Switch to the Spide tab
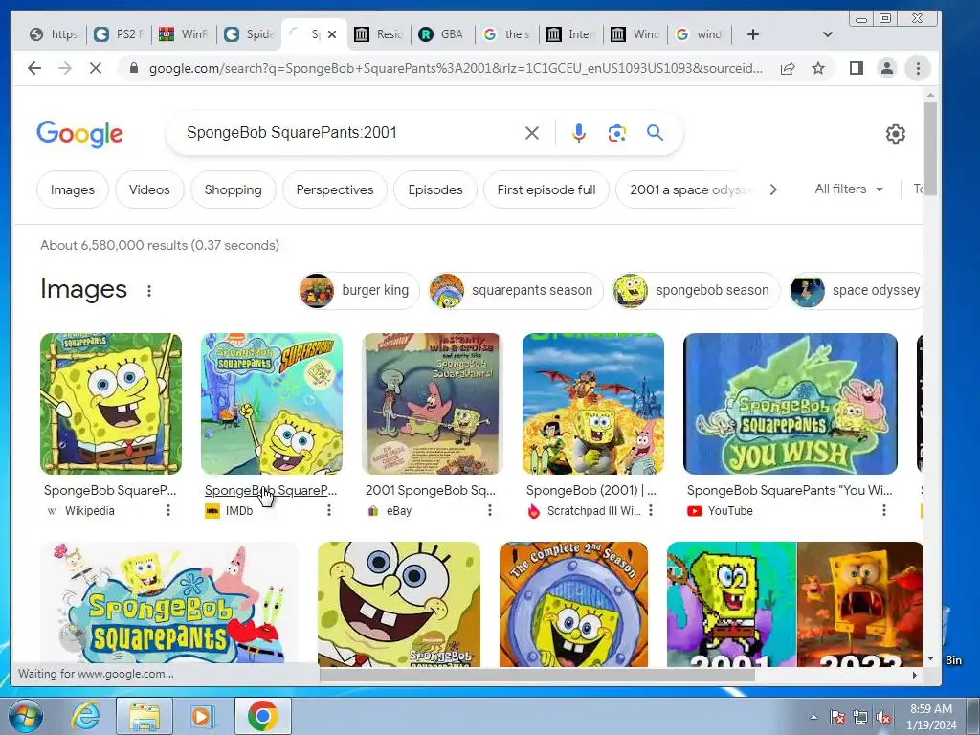 [x=250, y=34]
